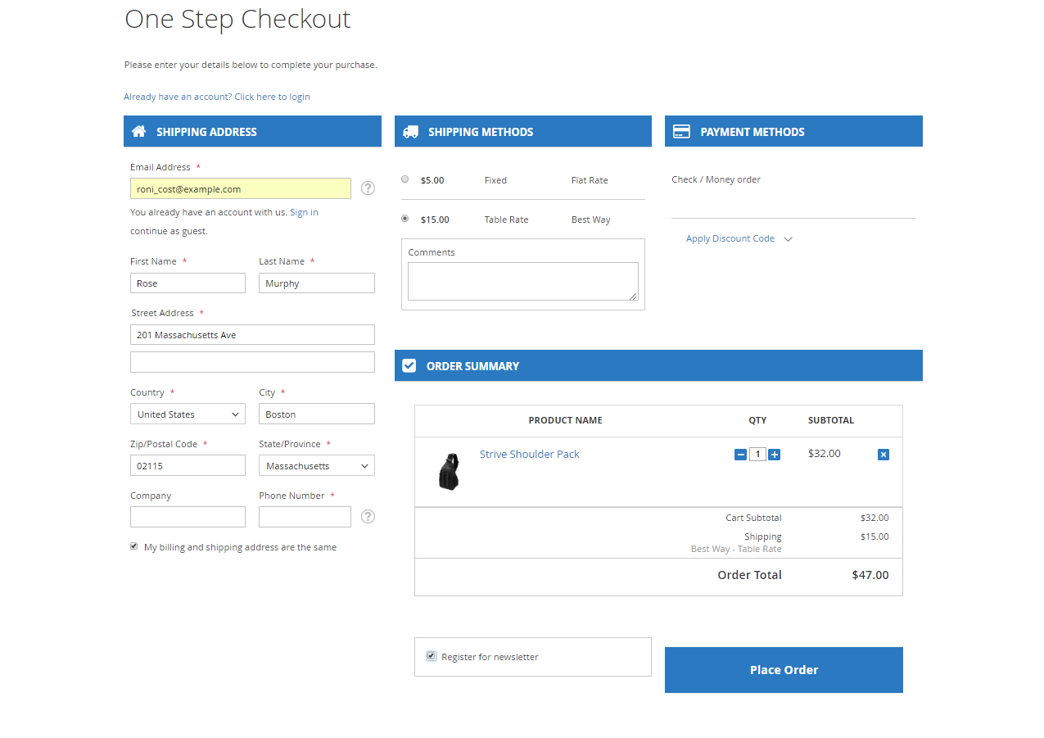
Task: Open the Strive Shoulder Pack product link
Action: [530, 454]
